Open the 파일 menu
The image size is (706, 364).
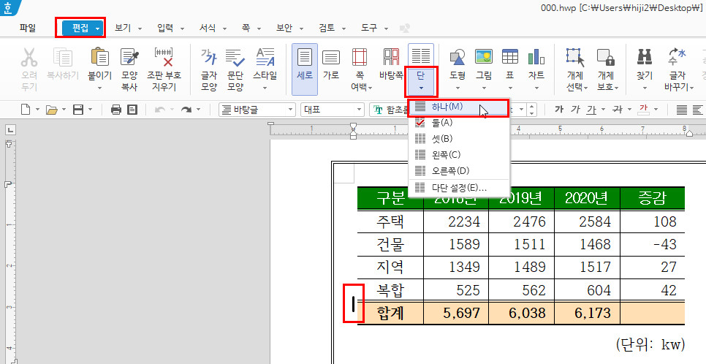(x=28, y=28)
